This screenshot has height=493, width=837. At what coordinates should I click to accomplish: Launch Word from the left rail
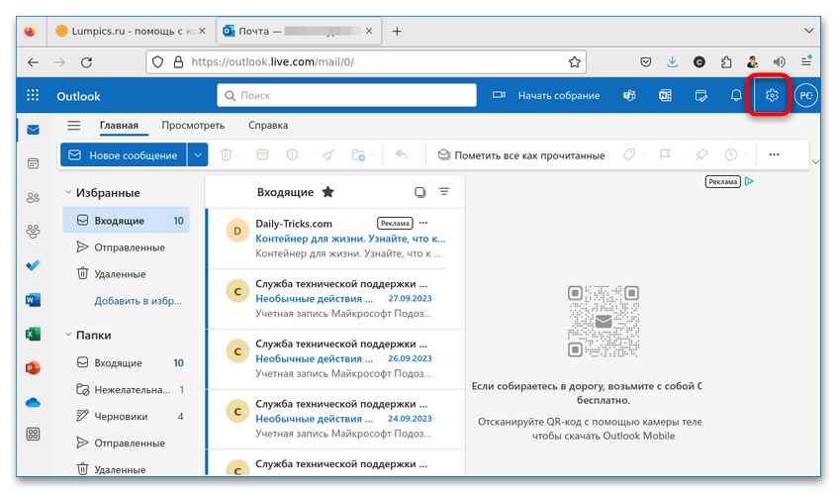click(x=33, y=300)
